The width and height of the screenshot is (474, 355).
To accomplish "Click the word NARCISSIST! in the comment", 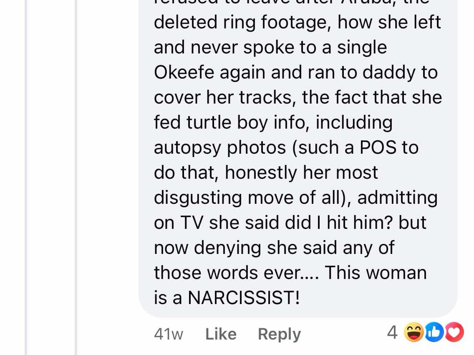I will click(244, 297).
